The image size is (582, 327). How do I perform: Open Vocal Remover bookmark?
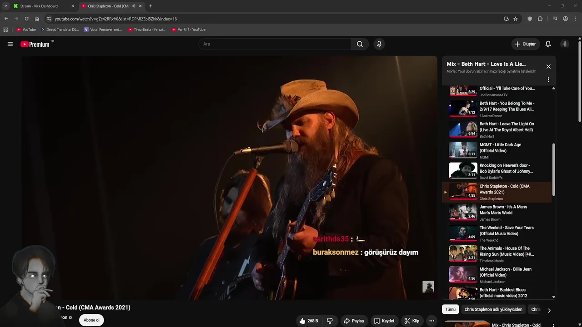click(103, 30)
